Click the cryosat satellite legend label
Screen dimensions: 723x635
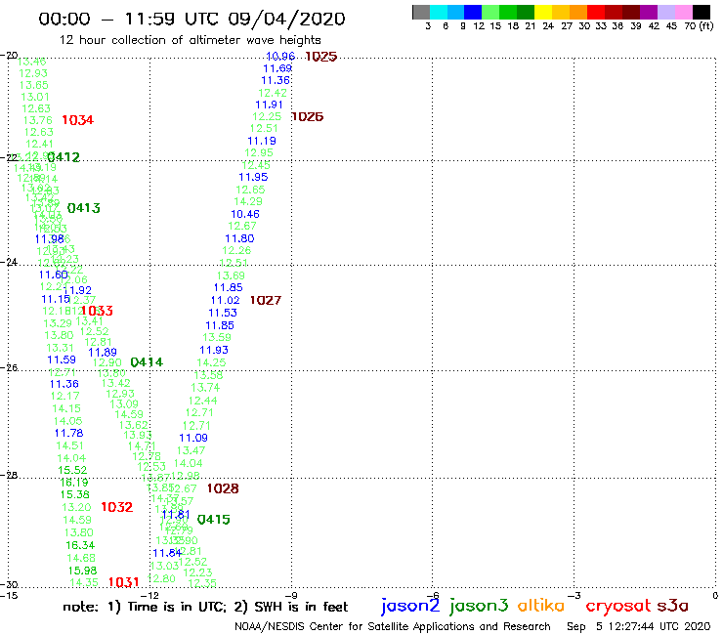pyautogui.click(x=617, y=606)
